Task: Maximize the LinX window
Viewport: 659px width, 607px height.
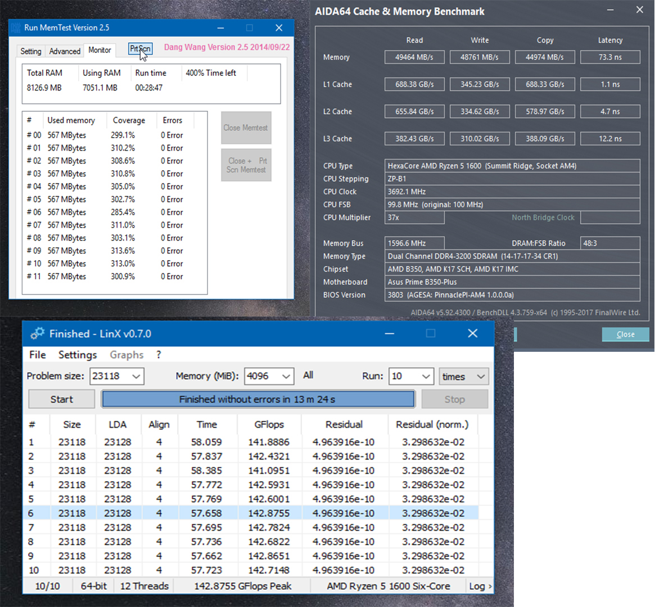Action: [x=430, y=333]
